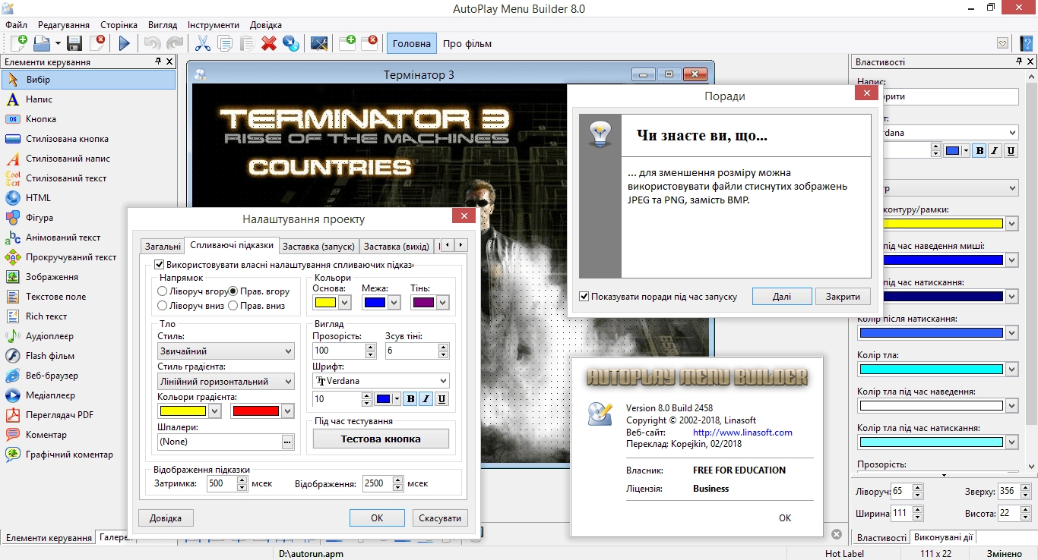Screen dimensions: 1038x560
Task: Delete element with the red X icon
Action: click(x=269, y=43)
